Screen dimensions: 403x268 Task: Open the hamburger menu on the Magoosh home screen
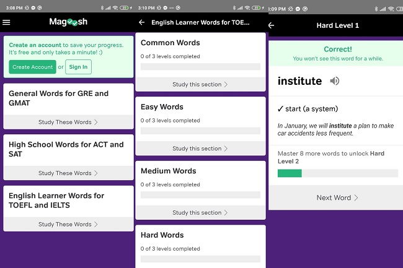[x=6, y=22]
